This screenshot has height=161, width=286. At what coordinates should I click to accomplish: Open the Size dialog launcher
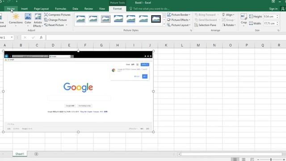pos(278,30)
